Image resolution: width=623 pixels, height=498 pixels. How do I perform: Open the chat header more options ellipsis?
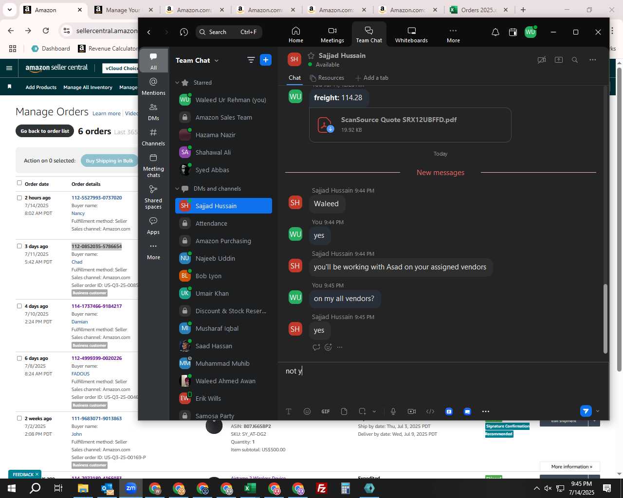592,60
